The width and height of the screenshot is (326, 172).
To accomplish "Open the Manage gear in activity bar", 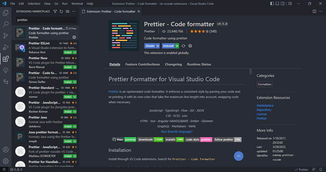I will (6, 161).
